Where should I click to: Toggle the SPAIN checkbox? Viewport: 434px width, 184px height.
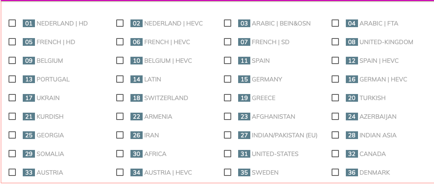[228, 60]
